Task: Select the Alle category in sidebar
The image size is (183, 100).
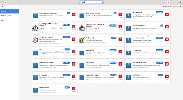Action: pyautogui.click(x=9, y=7)
